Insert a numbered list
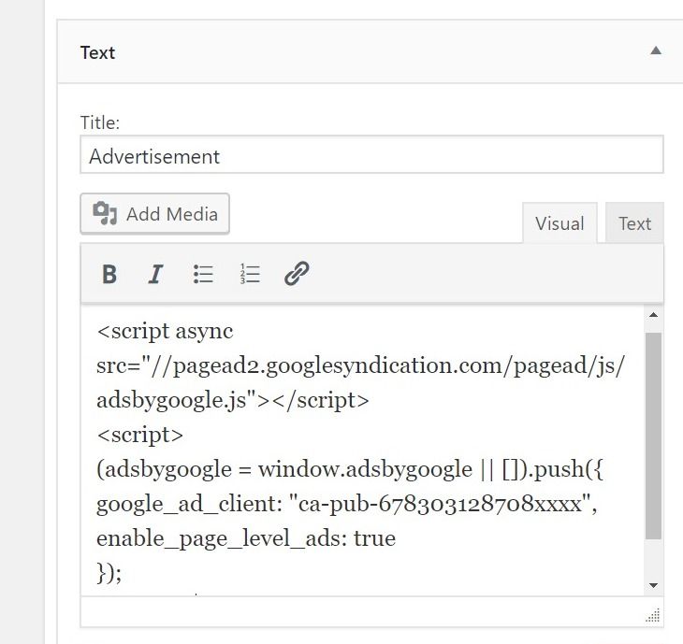The width and height of the screenshot is (683, 644). 250,274
